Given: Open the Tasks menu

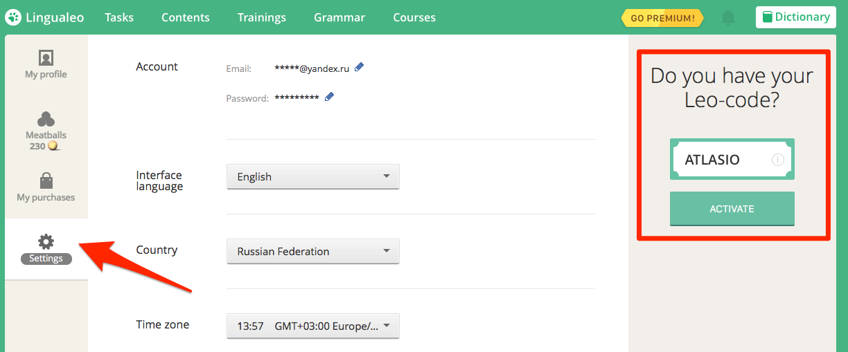Looking at the screenshot, I should [119, 17].
